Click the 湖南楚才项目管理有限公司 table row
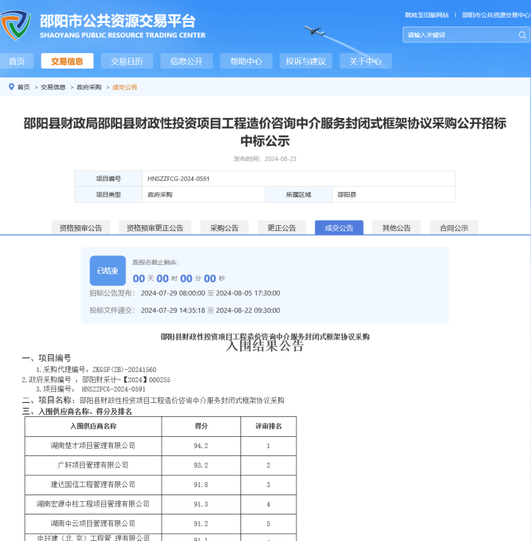531x541 pixels. tap(161, 446)
